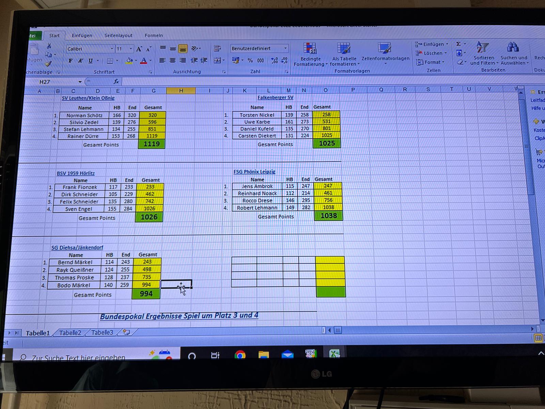Viewport: 545px width, 409px height.
Task: Open the Mail app in taskbar
Action: tap(287, 354)
